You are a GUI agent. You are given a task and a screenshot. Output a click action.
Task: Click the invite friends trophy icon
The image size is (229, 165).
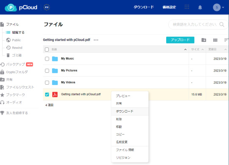coord(2,113)
